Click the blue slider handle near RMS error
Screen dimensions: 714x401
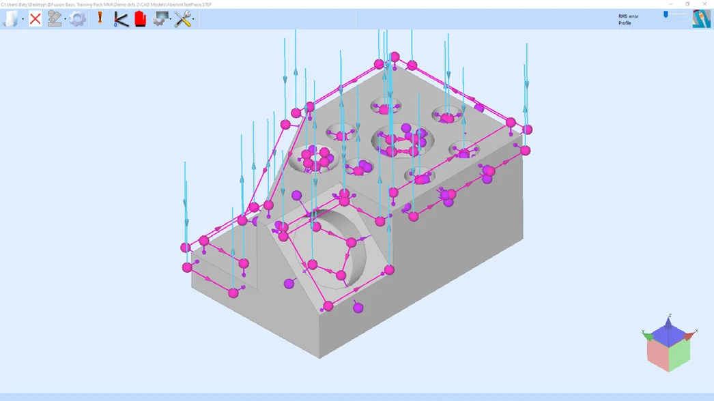click(x=666, y=14)
